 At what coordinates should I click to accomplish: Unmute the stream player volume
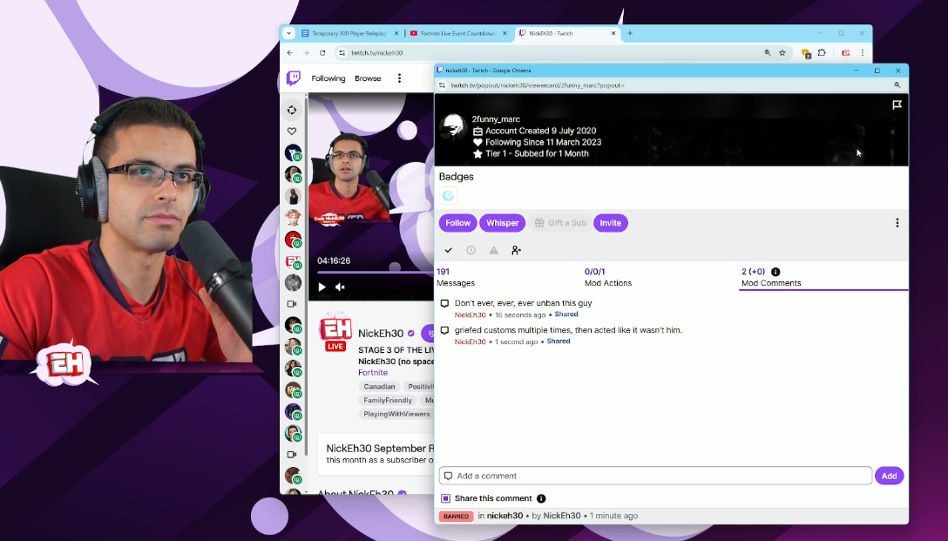341,287
